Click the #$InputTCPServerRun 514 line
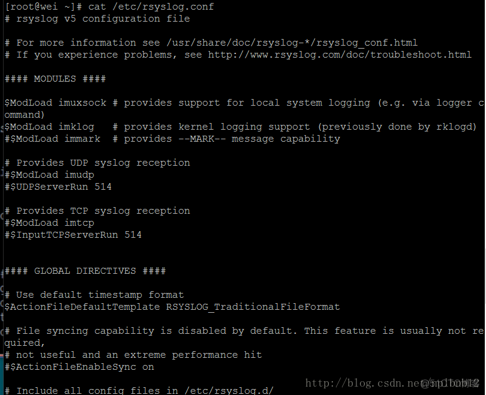Image resolution: width=486 pixels, height=395 pixels. coord(73,235)
